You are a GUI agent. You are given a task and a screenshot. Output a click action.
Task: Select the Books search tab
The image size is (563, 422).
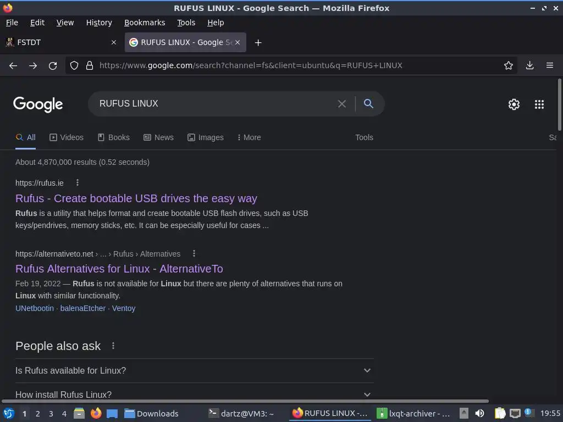pos(114,137)
